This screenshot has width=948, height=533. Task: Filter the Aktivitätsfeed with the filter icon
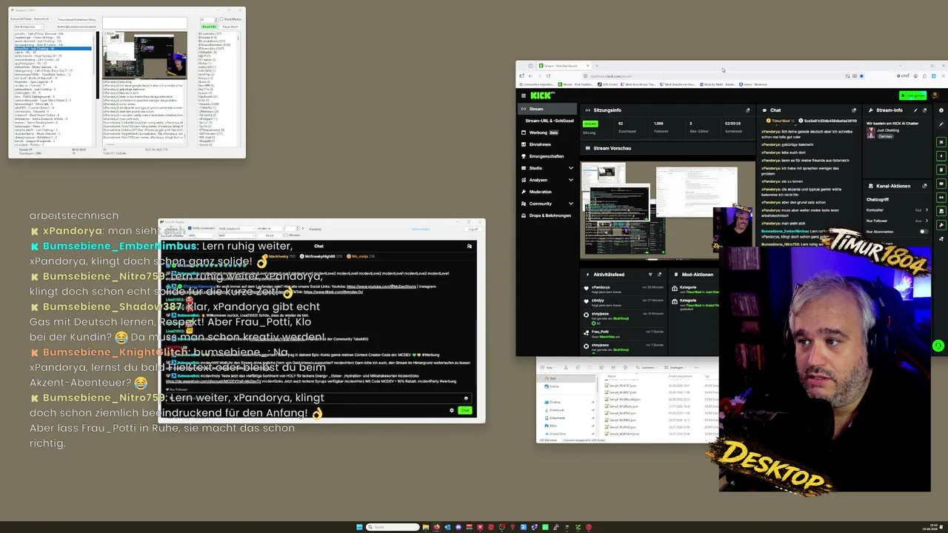650,275
